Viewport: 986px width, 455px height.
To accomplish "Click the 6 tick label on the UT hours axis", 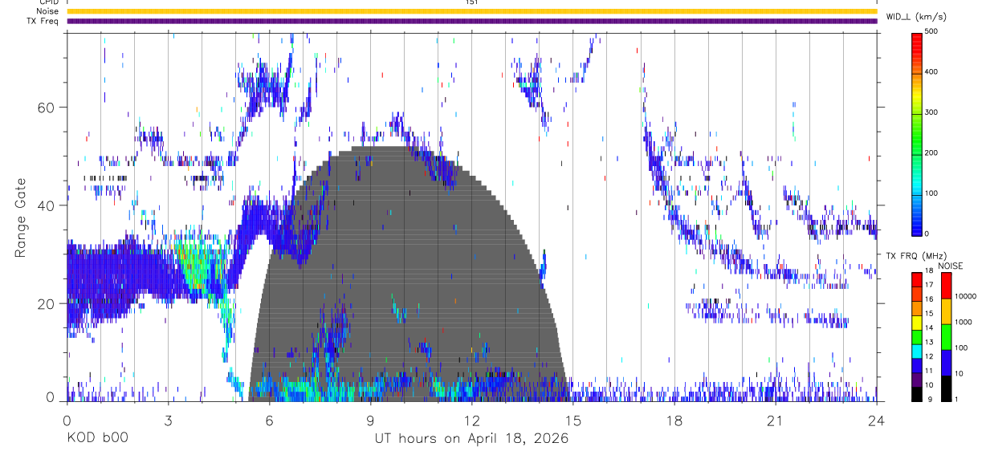I will click(x=269, y=420).
